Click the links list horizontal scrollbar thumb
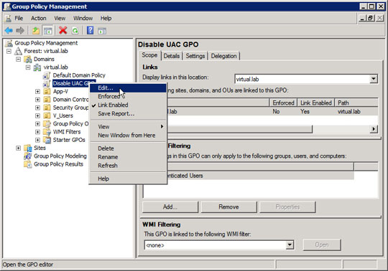 coord(239,129)
